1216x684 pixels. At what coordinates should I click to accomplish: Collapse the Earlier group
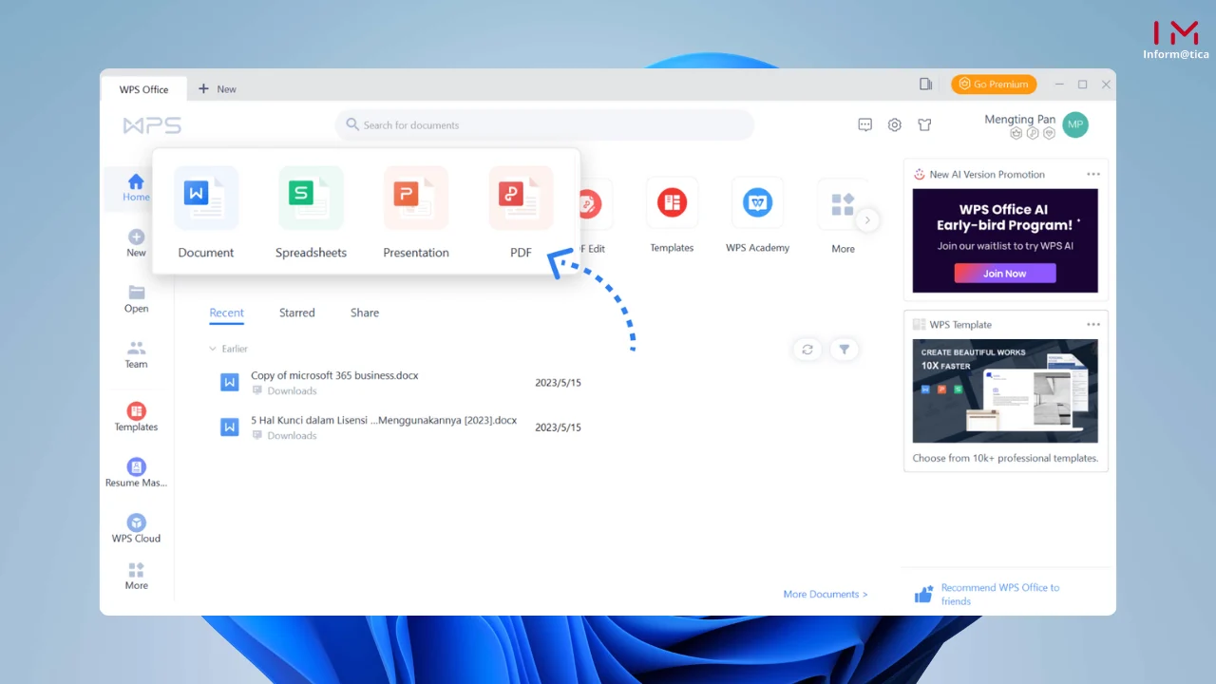pos(228,349)
